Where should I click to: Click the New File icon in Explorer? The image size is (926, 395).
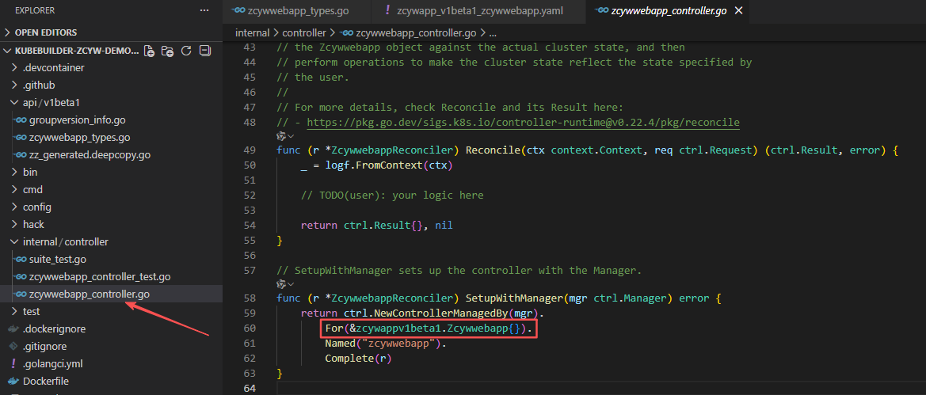(148, 51)
